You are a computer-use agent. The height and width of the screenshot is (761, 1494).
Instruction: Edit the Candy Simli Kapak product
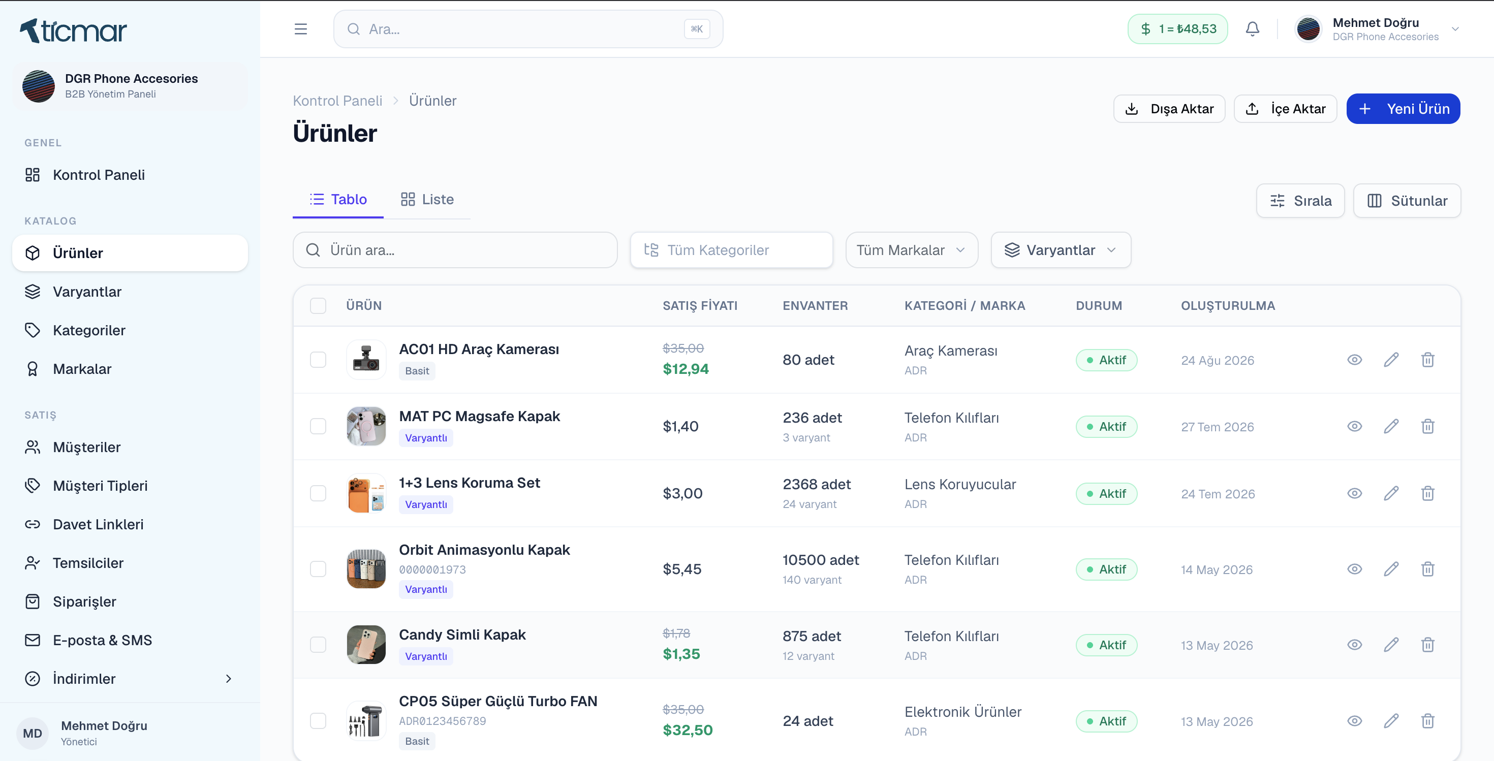pos(1391,645)
